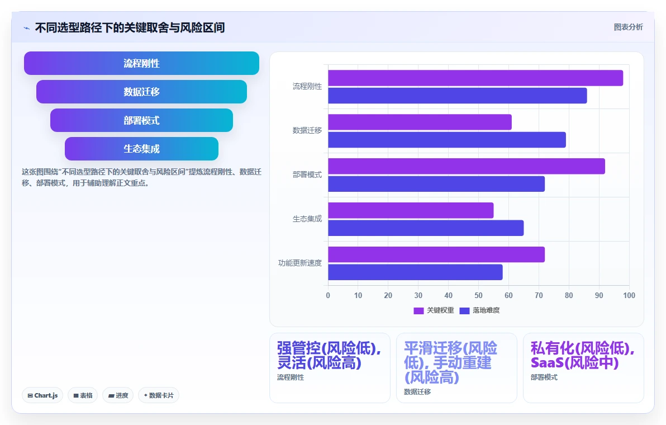The width and height of the screenshot is (666, 425).
Task: Click the 功能更新速度 axis label
Action: 300,263
